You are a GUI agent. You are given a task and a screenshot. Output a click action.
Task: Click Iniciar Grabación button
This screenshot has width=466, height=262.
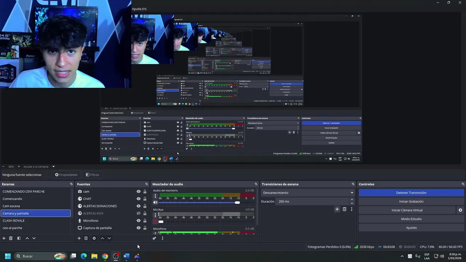[411, 202]
